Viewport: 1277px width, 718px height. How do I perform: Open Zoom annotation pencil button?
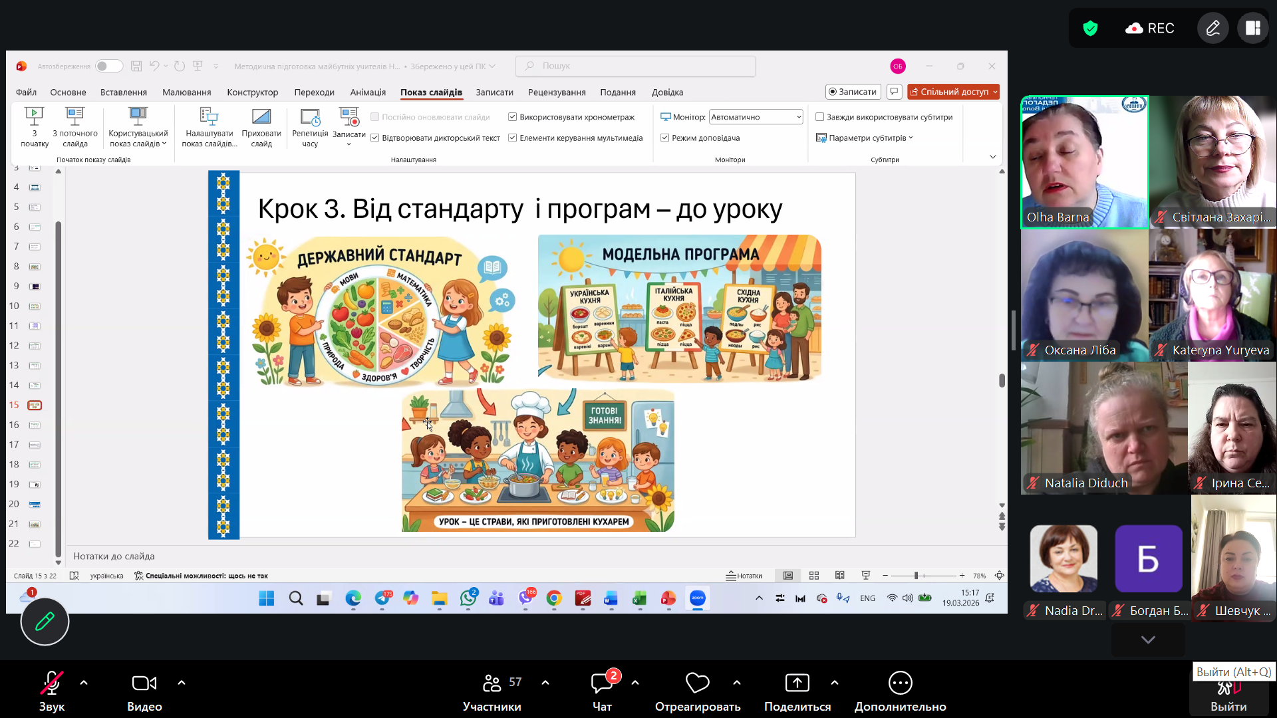point(45,622)
